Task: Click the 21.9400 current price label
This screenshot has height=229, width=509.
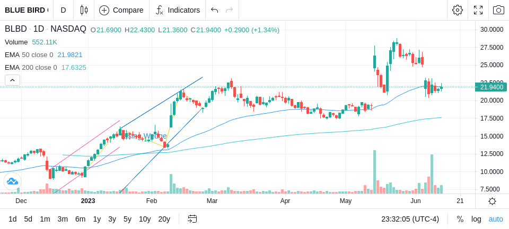Action: 492,87
